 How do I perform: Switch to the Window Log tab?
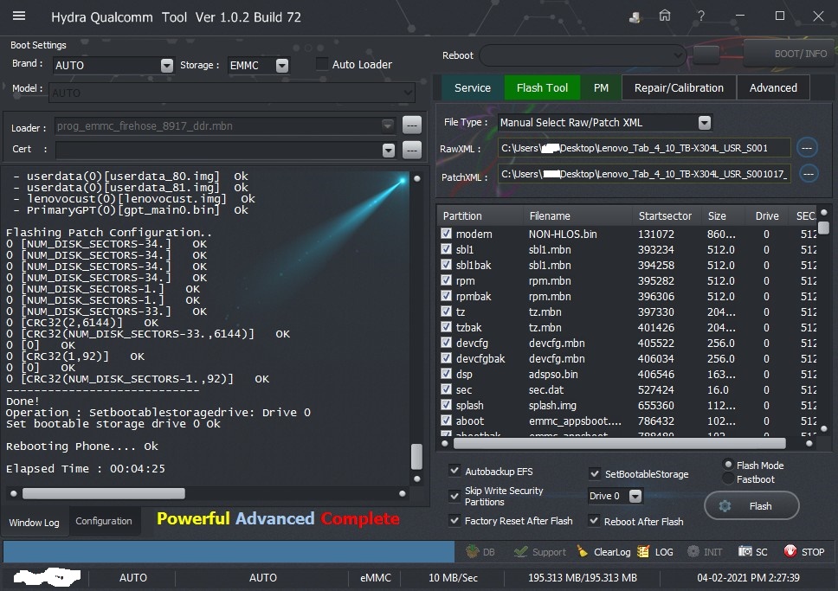(35, 522)
